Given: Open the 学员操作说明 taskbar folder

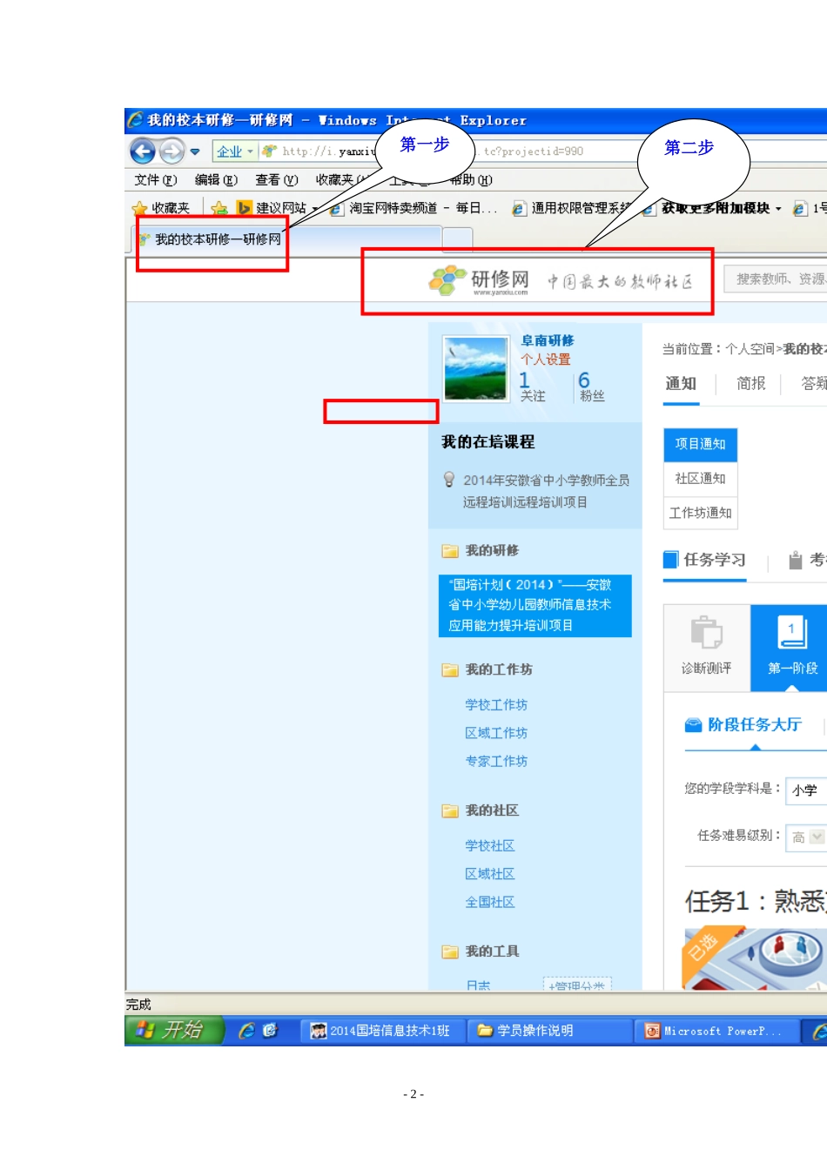Looking at the screenshot, I should pyautogui.click(x=548, y=1031).
